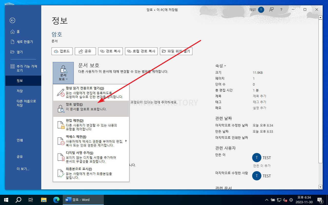Open help with the question mark icon

pos(281,10)
